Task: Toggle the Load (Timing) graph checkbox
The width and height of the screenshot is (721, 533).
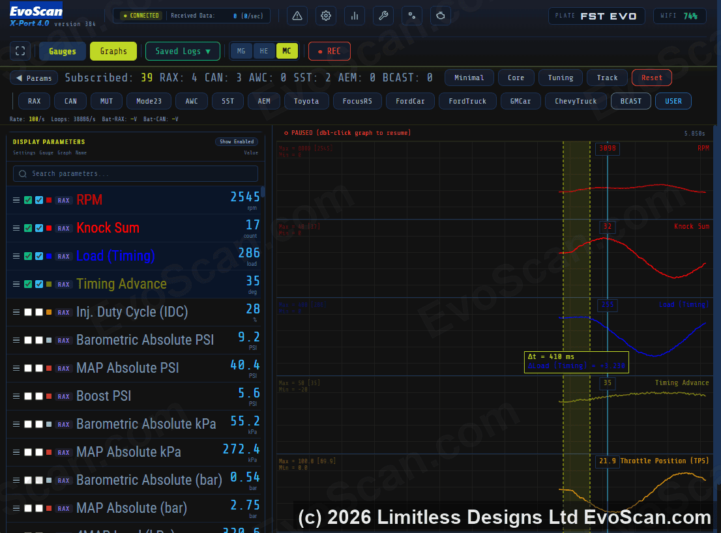Action: (x=39, y=256)
